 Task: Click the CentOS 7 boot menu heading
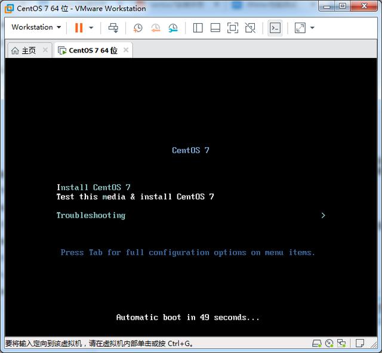tap(190, 150)
